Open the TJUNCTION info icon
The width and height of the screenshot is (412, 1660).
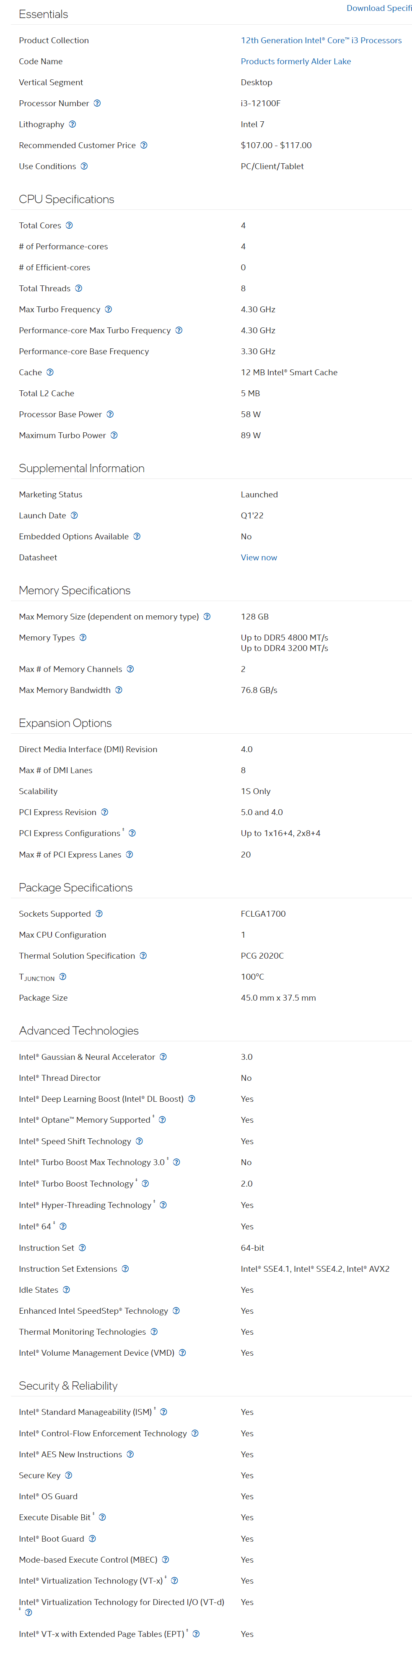coord(62,977)
